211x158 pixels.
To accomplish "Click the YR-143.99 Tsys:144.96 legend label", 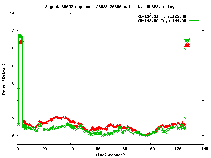I will point(162,21).
